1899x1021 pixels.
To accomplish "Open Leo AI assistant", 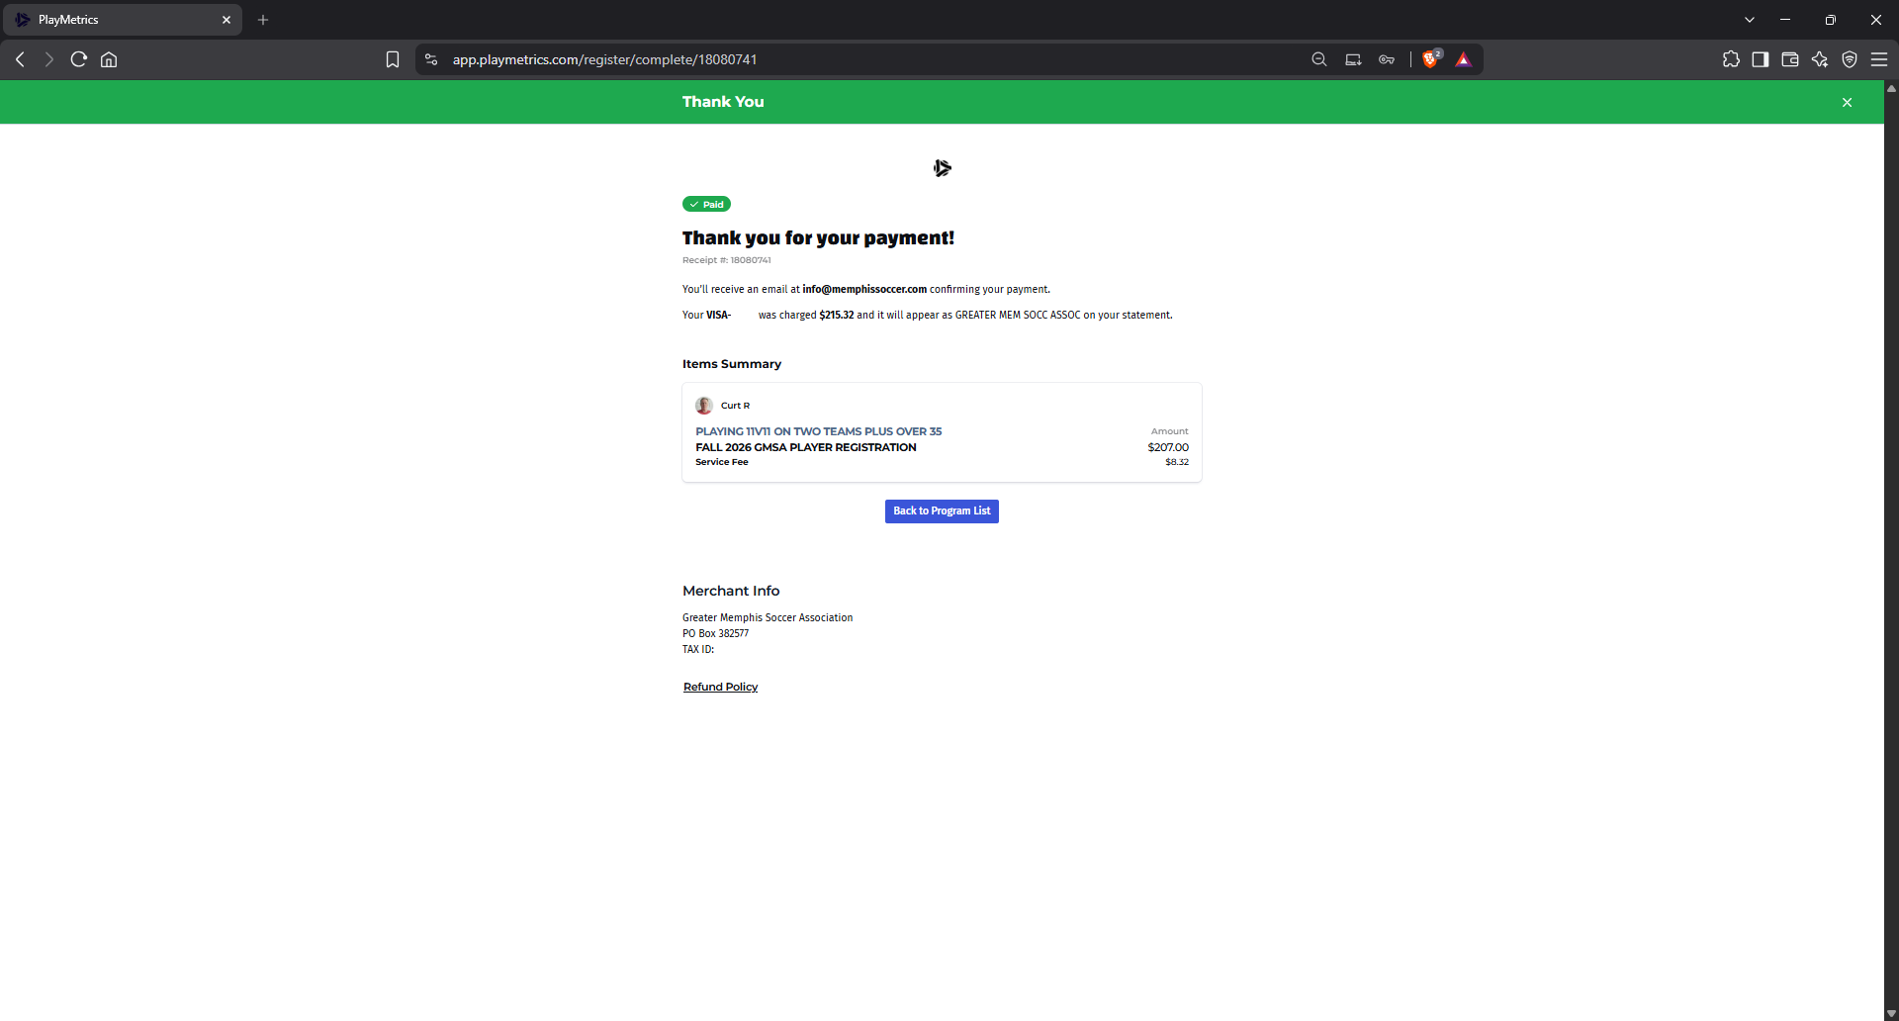I will (1820, 59).
